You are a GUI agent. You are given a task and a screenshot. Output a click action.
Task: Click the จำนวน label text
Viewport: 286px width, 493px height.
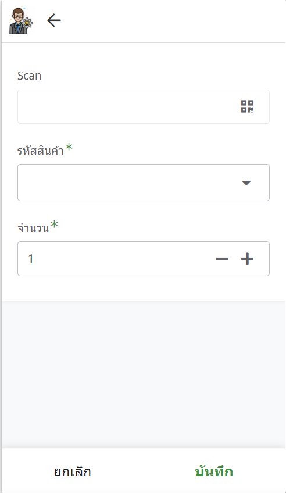tap(33, 228)
